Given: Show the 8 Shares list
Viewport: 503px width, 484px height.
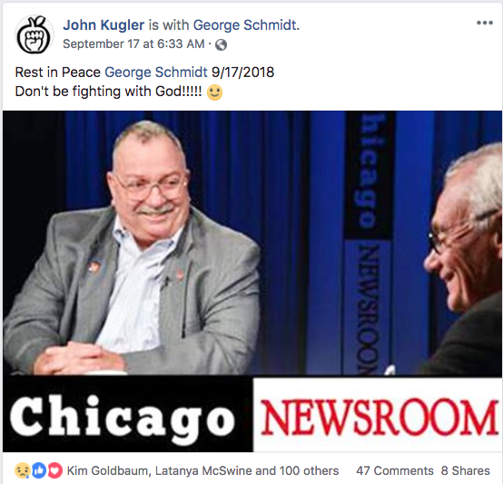Looking at the screenshot, I should coord(465,470).
